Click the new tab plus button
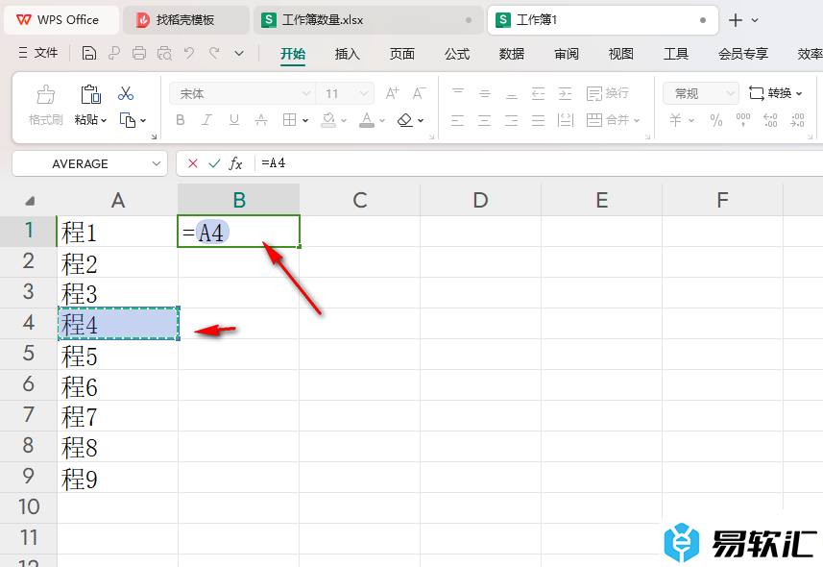The width and height of the screenshot is (823, 567). [736, 20]
